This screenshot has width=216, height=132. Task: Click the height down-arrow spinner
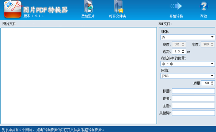tap(212, 45)
